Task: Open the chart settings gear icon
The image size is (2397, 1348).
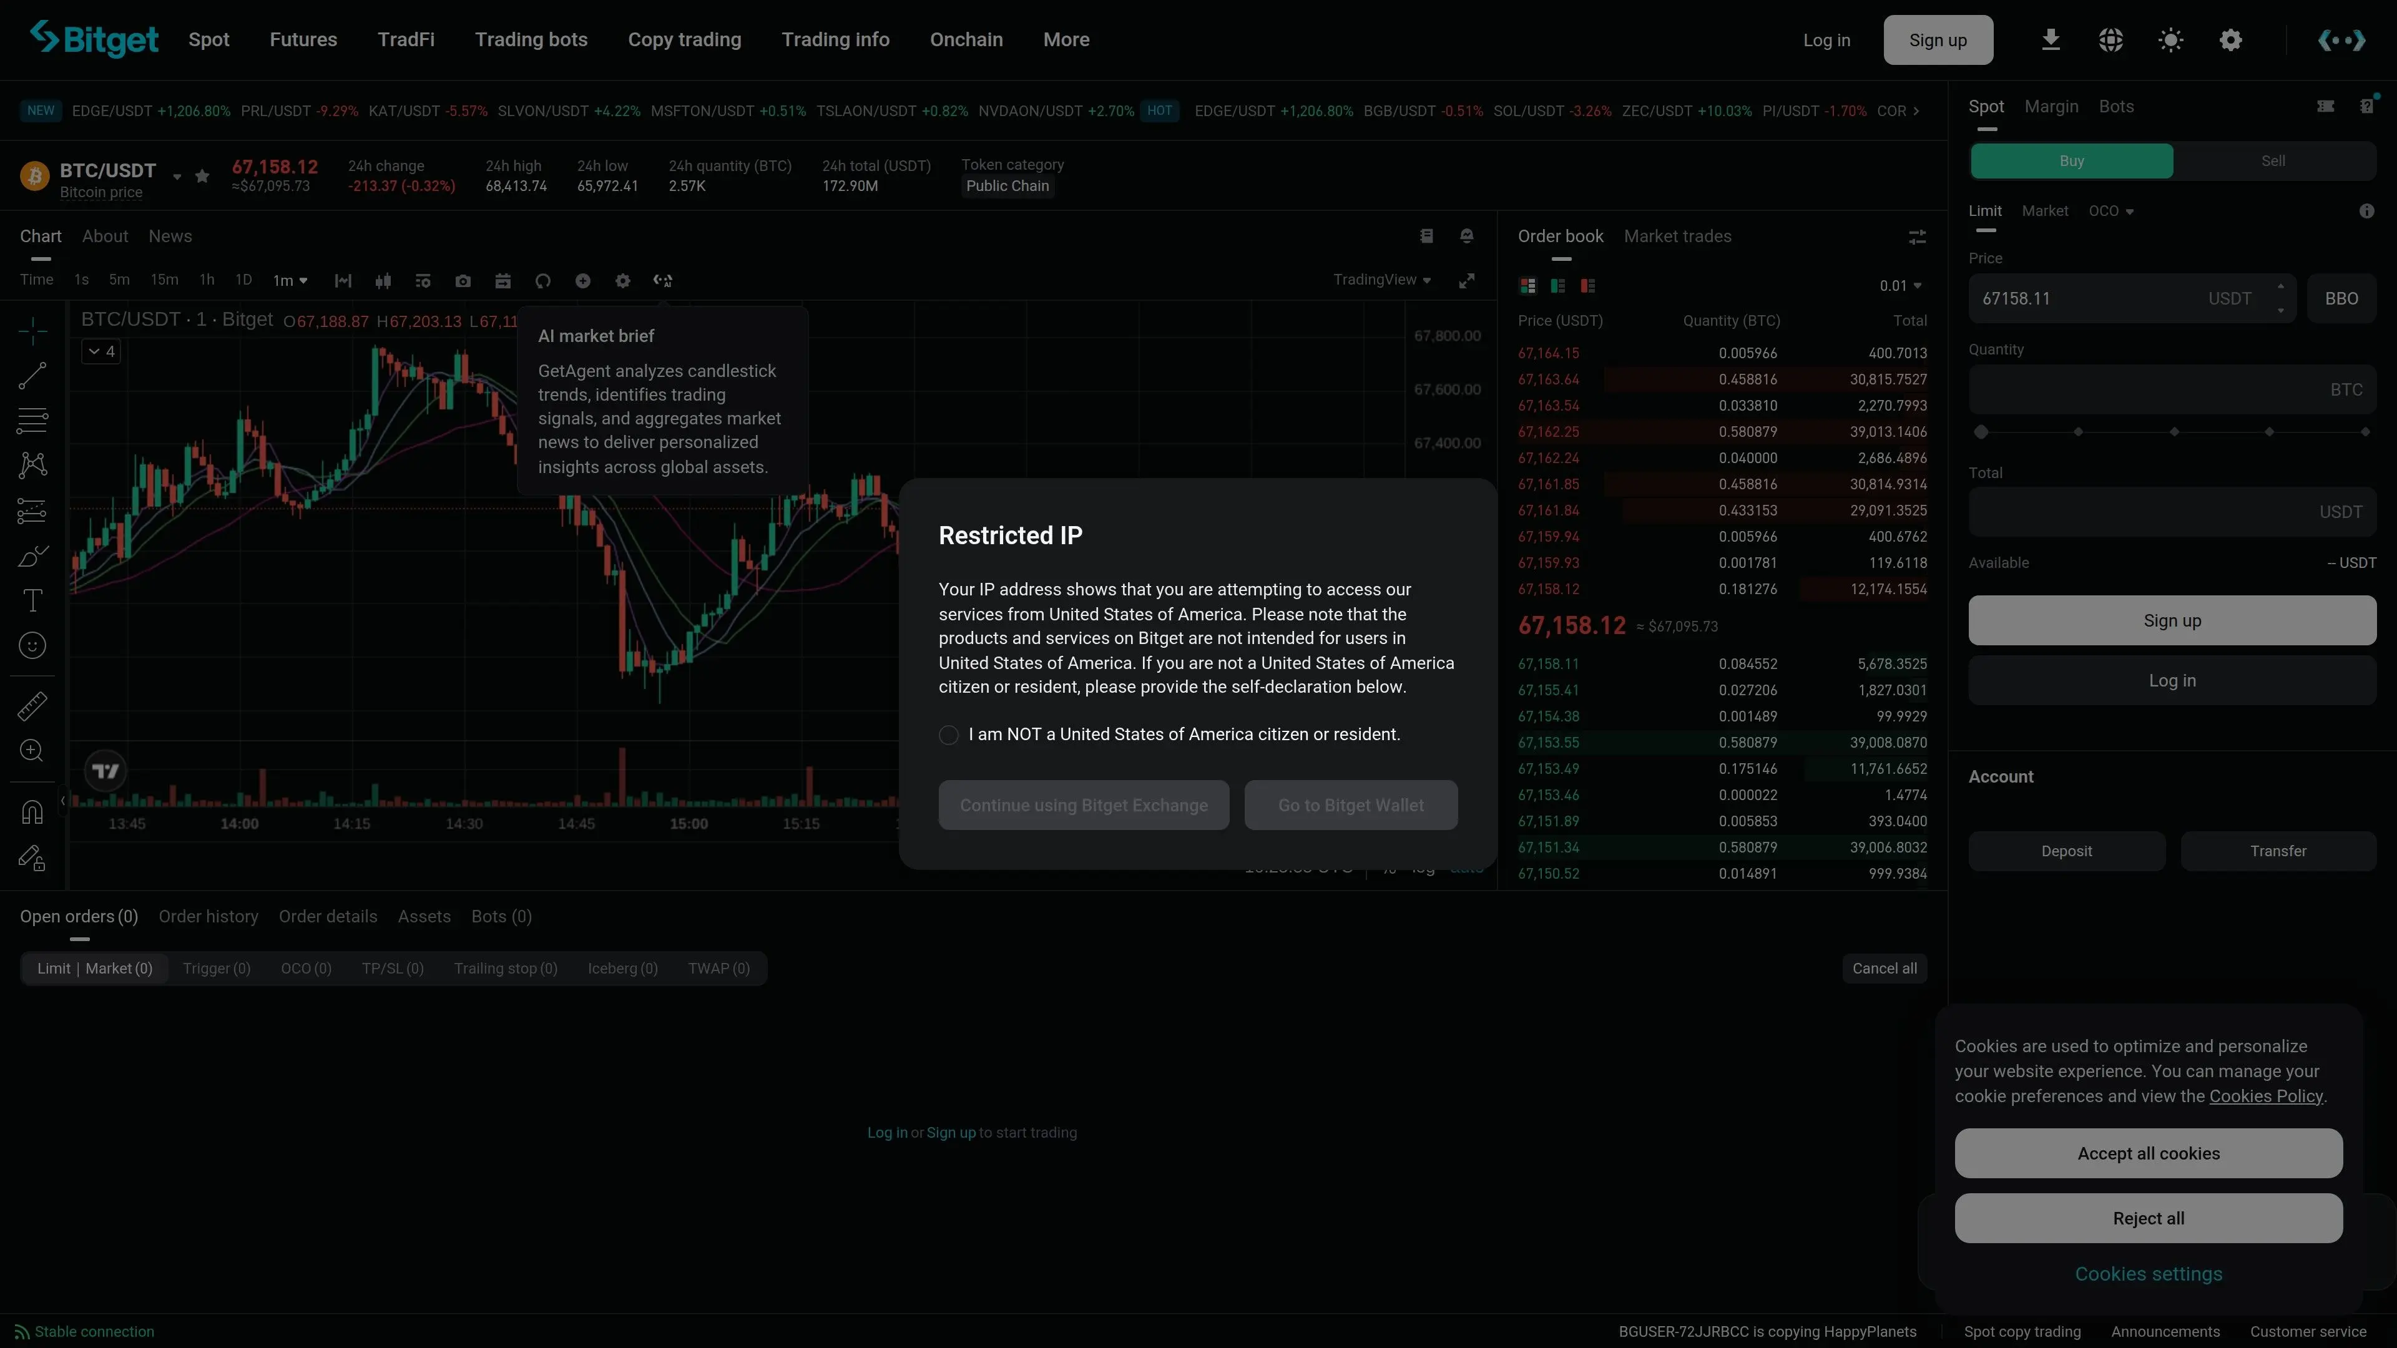Action: coord(622,280)
